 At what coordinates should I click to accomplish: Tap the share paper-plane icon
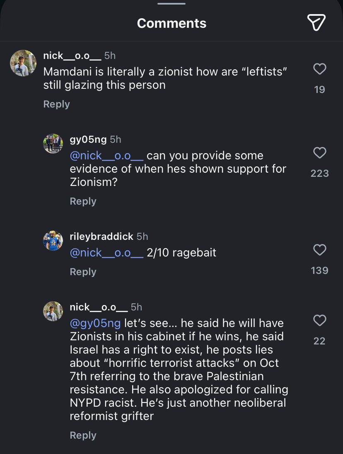coord(316,22)
